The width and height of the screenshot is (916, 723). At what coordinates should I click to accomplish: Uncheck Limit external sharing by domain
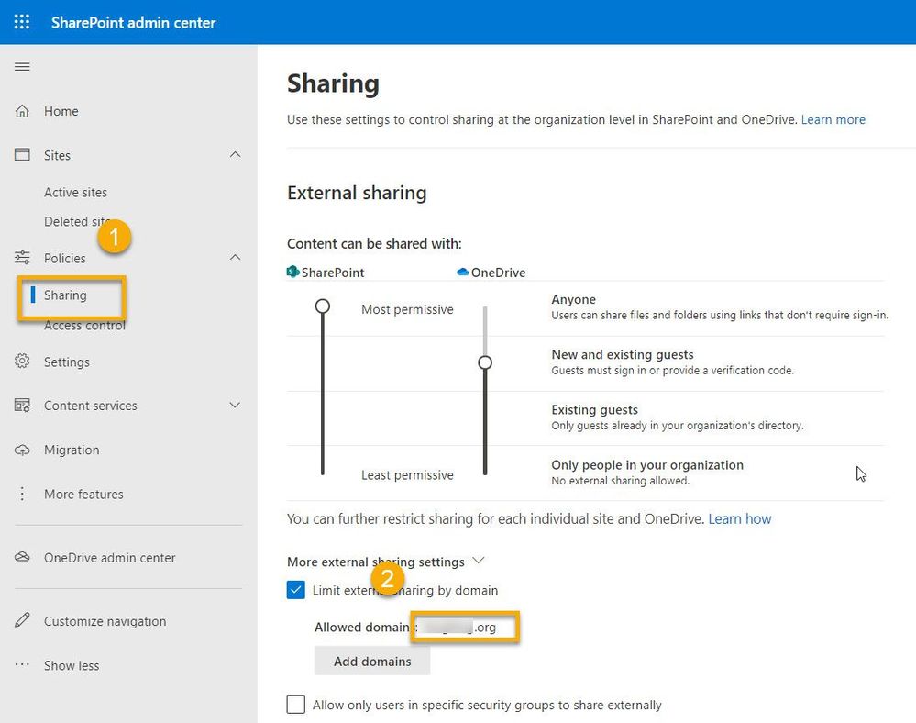click(x=296, y=590)
